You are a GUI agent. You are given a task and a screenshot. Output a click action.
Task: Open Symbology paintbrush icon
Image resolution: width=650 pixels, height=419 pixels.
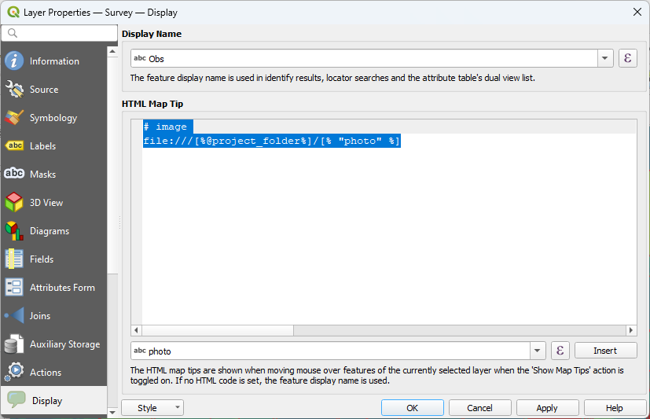coord(14,118)
